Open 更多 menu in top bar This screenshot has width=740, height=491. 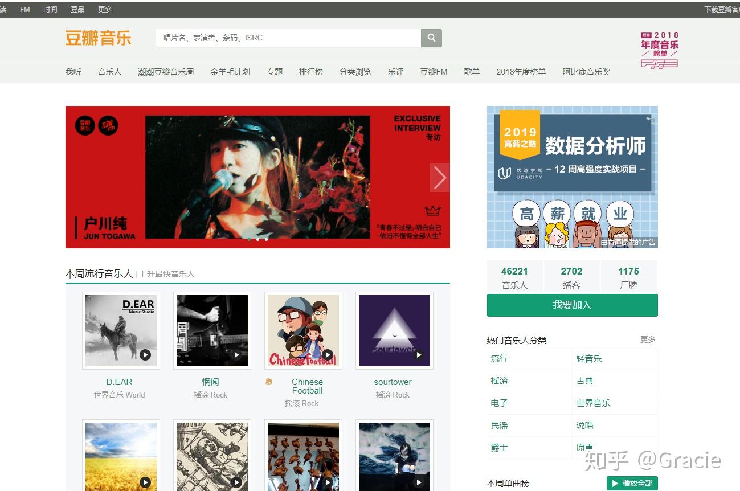pyautogui.click(x=105, y=9)
